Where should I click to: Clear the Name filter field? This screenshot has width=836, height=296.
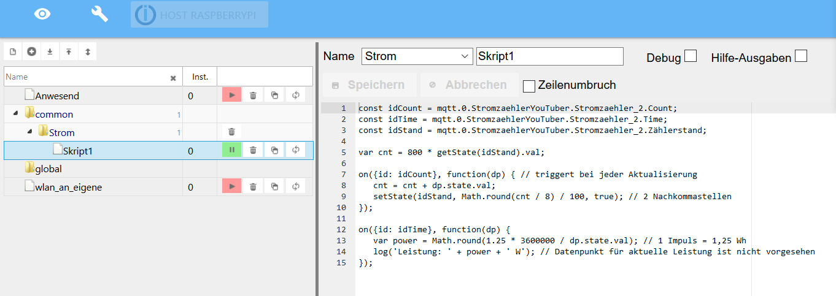(173, 78)
